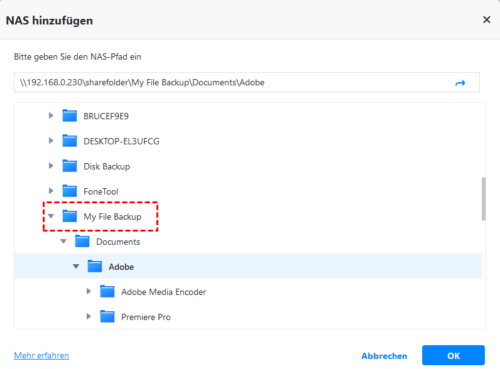The width and height of the screenshot is (500, 369).
Task: Click the Premiere Pro folder icon
Action: click(x=107, y=317)
